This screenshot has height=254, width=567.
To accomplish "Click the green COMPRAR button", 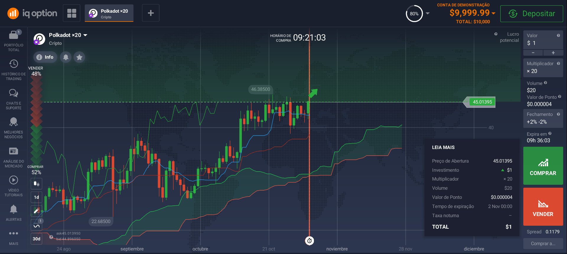I will click(x=543, y=166).
